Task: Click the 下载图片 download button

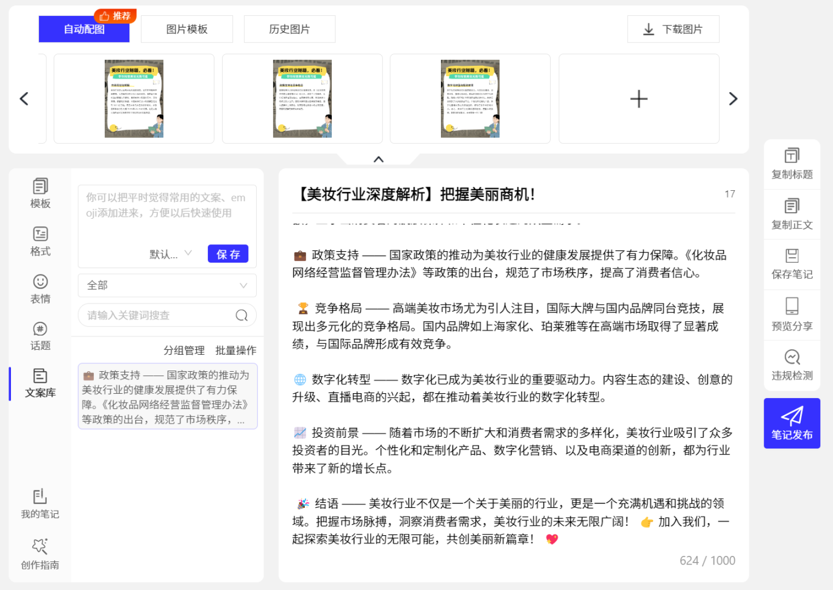Action: pos(673,29)
